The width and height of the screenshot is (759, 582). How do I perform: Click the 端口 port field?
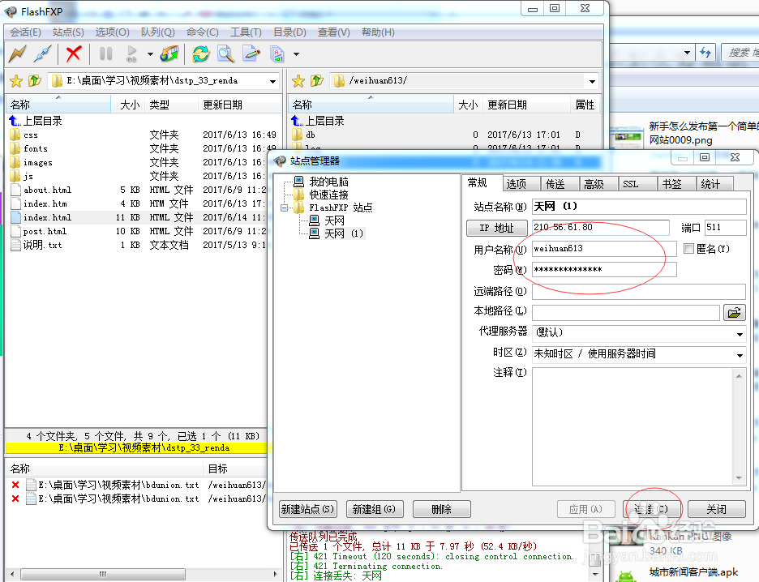point(725,228)
